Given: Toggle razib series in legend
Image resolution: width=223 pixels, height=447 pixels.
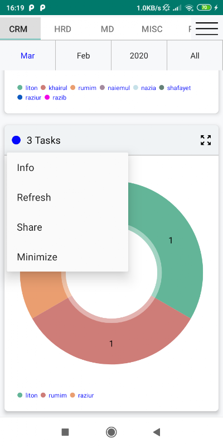Looking at the screenshot, I should [x=55, y=97].
